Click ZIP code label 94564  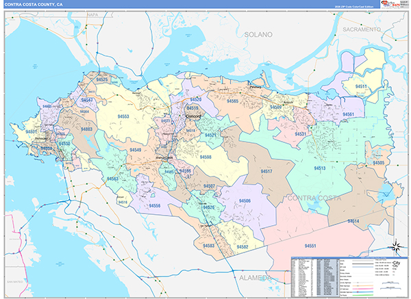pyautogui.click(x=84, y=112)
